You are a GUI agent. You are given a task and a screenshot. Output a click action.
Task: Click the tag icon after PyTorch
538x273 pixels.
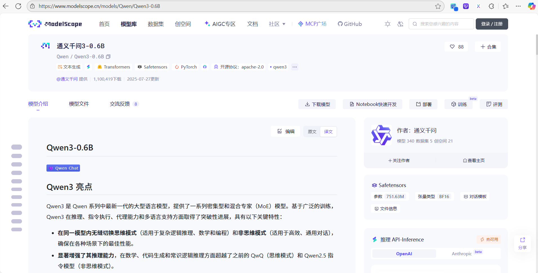click(x=205, y=67)
